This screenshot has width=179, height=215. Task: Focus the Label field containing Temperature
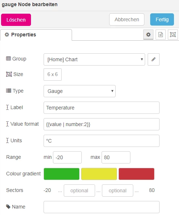tap(102, 108)
